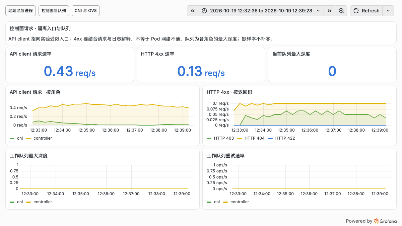Click green HTTP 403 legend color swatch
The width and height of the screenshot is (402, 226).
[209, 138]
